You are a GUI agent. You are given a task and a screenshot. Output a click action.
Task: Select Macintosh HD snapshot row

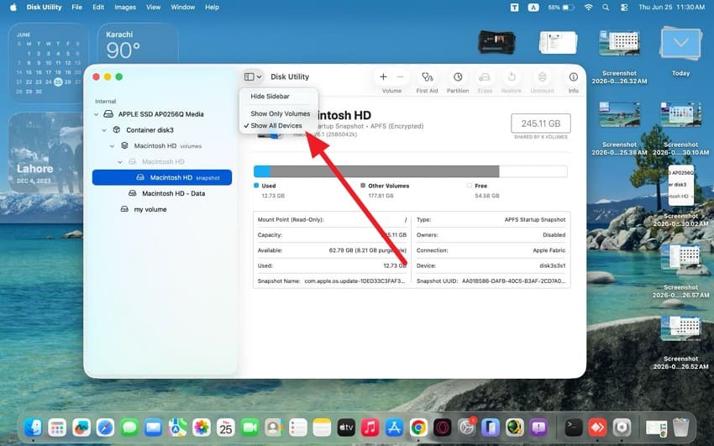click(162, 177)
